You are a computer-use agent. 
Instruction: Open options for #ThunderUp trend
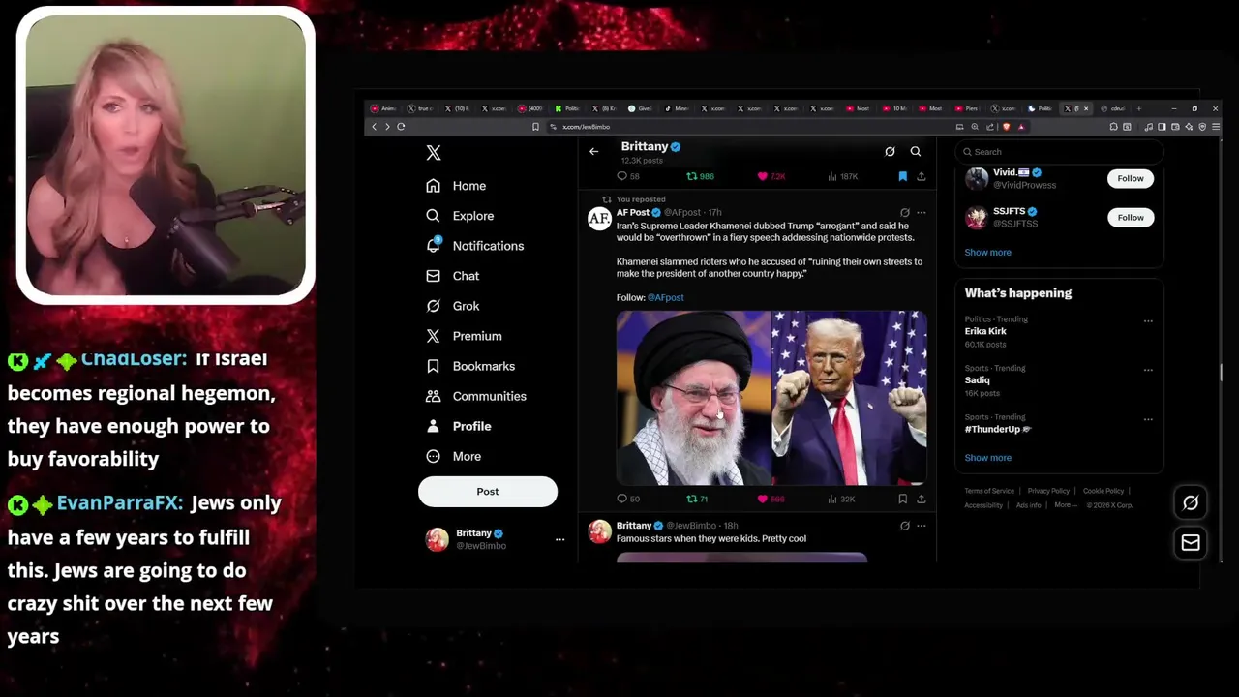point(1148,419)
